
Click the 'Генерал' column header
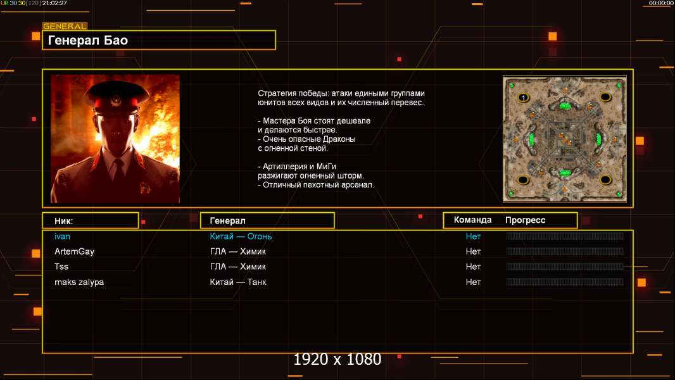(267, 220)
